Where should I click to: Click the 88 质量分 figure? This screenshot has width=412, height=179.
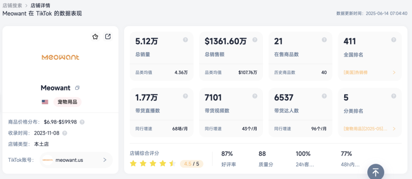262,154
